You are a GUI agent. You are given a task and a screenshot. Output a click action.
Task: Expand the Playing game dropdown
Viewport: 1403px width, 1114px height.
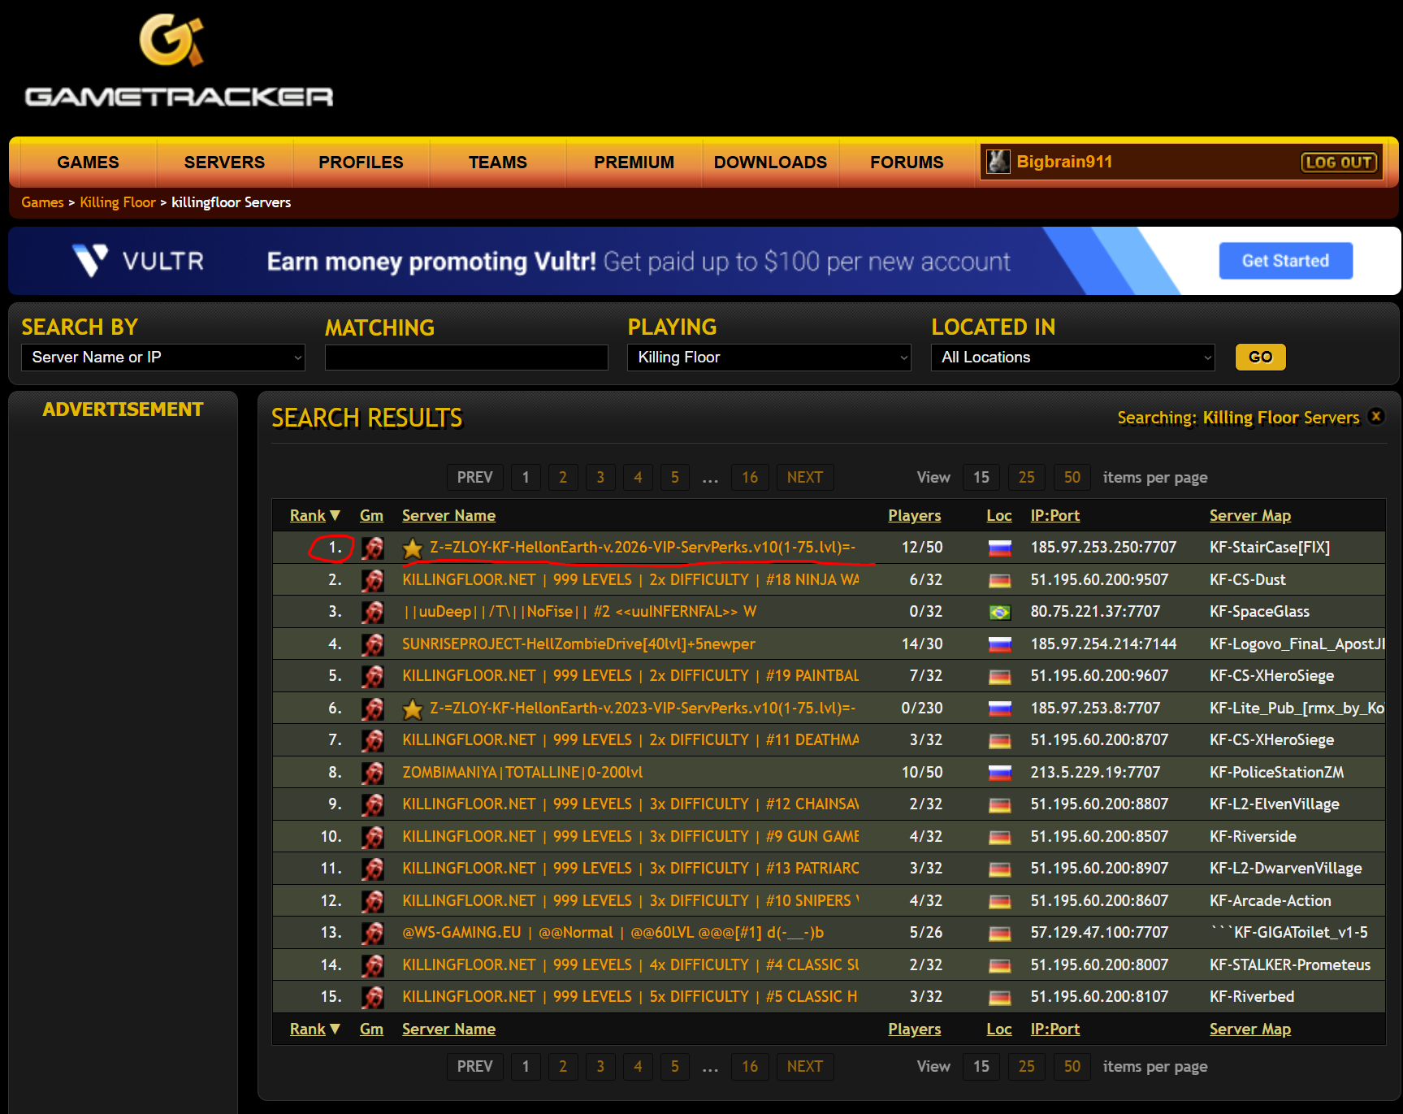pyautogui.click(x=769, y=358)
